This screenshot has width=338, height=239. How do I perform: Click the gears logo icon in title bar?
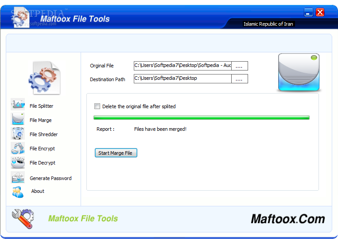(20, 17)
